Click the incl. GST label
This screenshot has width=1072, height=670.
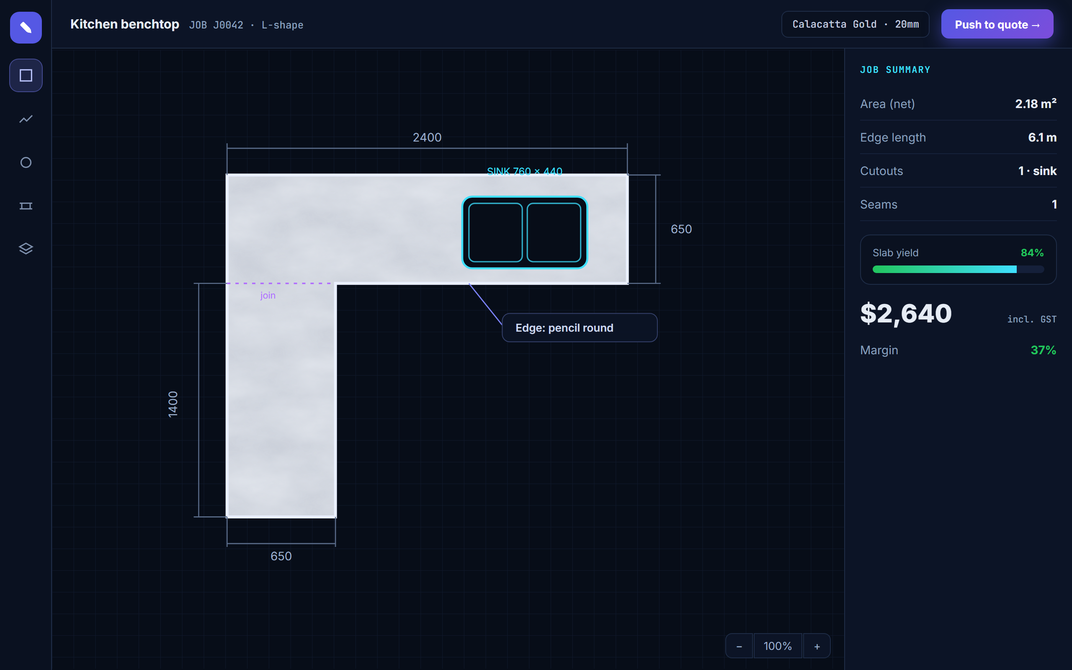1032,320
